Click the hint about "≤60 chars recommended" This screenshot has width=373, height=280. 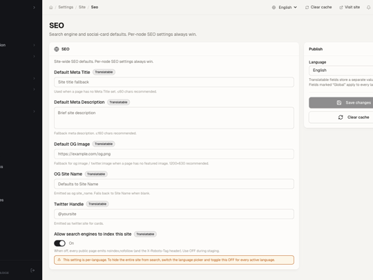(x=106, y=91)
